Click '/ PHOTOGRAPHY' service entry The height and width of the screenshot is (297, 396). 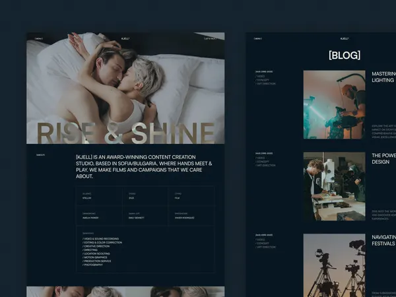[x=92, y=265]
